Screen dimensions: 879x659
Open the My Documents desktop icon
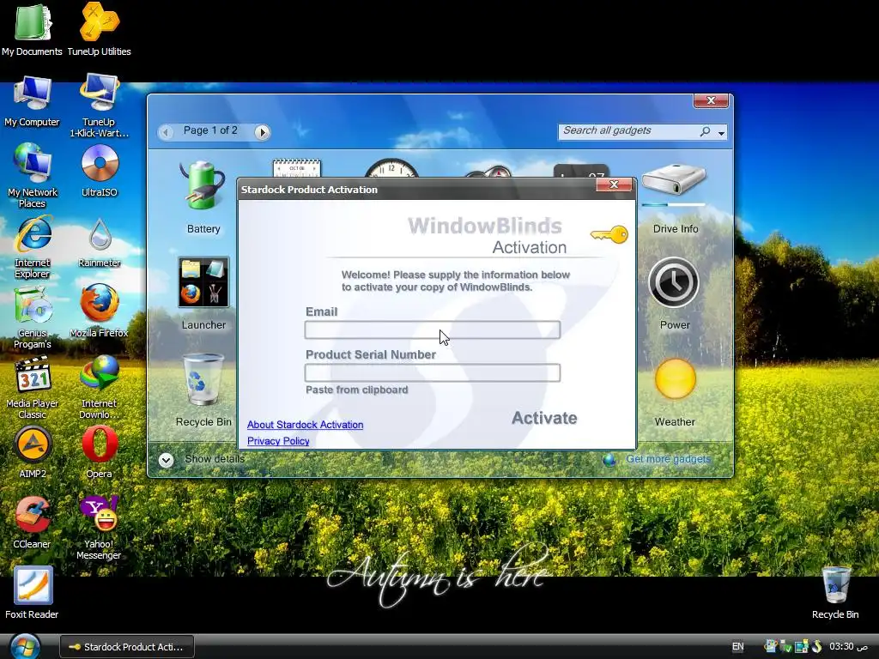point(32,30)
